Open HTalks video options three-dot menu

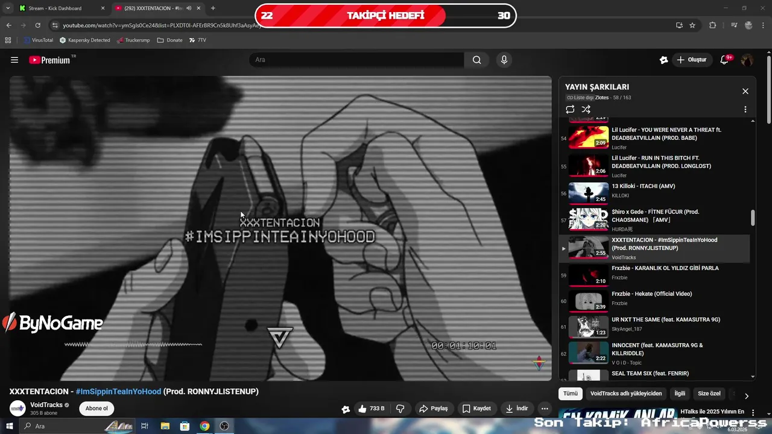tap(753, 412)
